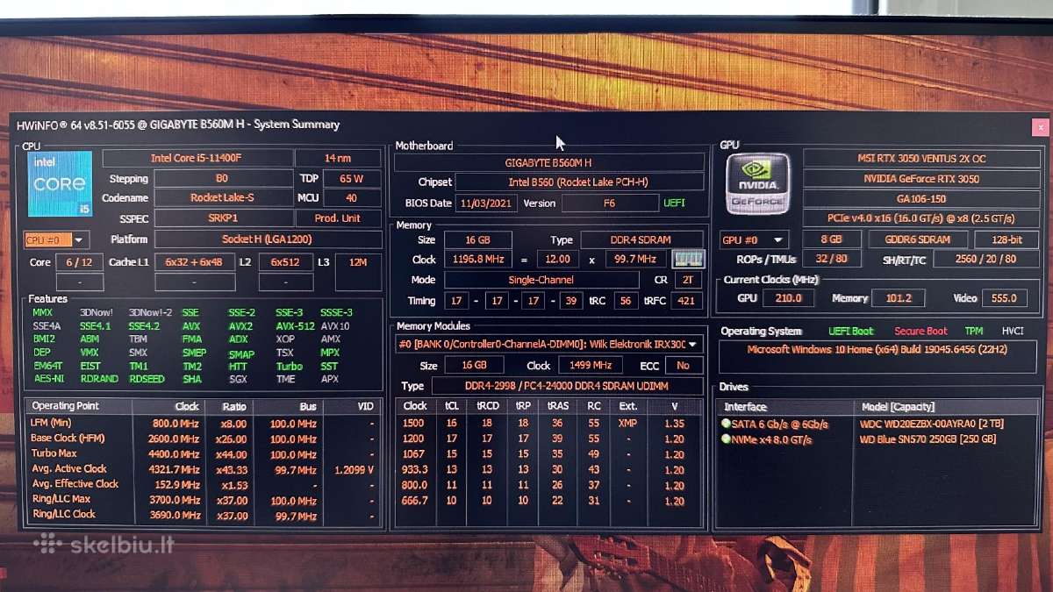Click the tRFC 421 timing value
The height and width of the screenshot is (592, 1053).
687,300
